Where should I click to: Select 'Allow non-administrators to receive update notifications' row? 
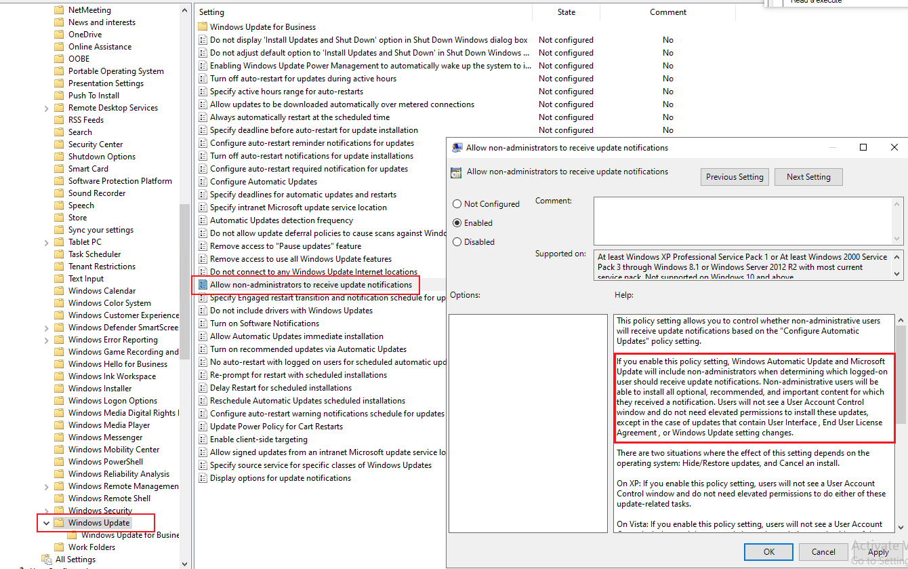tap(311, 285)
